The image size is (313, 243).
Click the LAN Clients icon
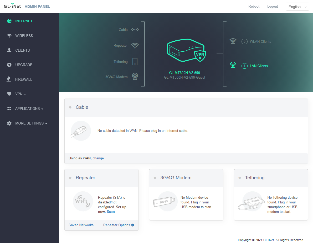[x=233, y=66]
